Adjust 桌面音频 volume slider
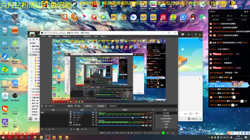The height and width of the screenshot is (140, 250). pos(121,125)
